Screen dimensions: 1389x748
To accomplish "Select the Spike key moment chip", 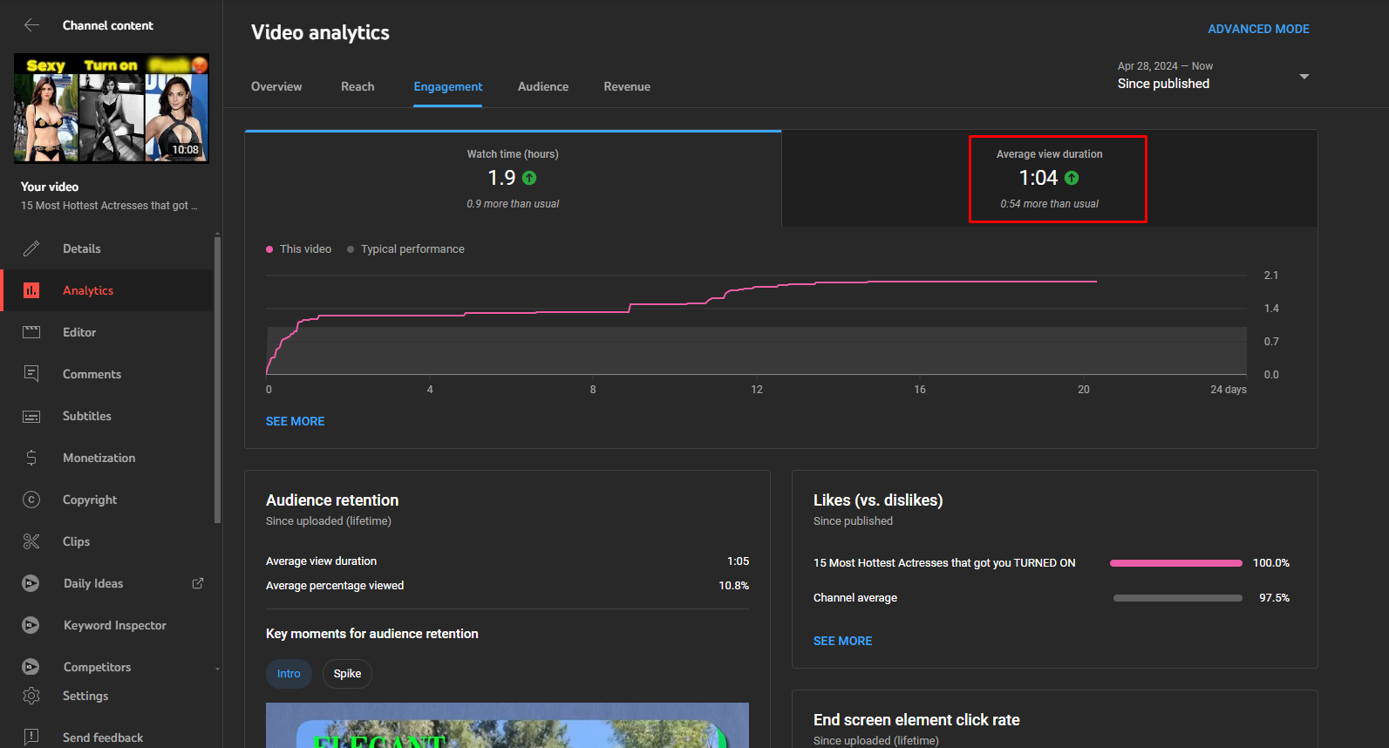I will point(347,674).
